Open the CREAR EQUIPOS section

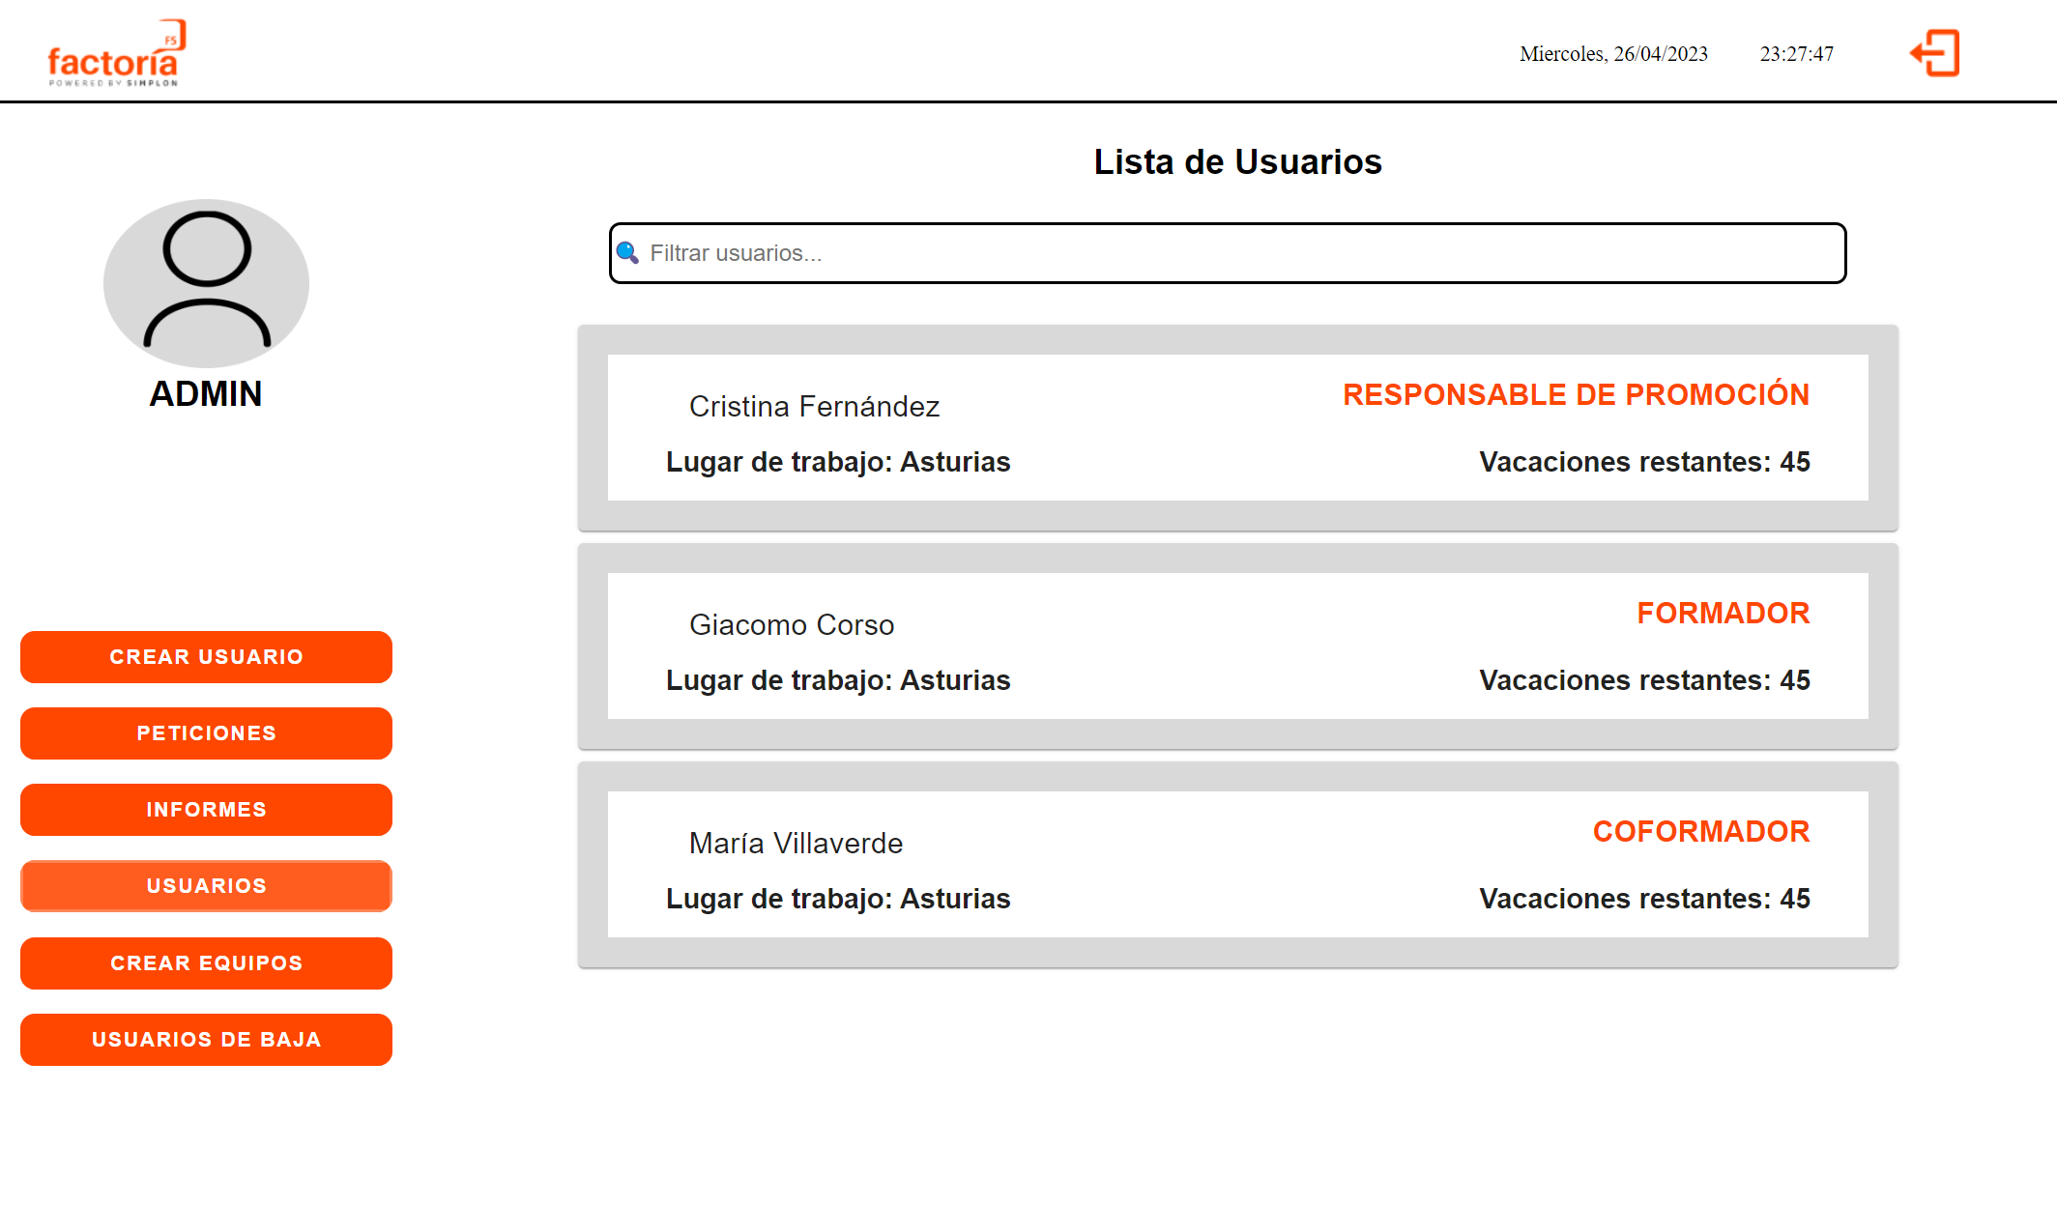click(x=206, y=962)
